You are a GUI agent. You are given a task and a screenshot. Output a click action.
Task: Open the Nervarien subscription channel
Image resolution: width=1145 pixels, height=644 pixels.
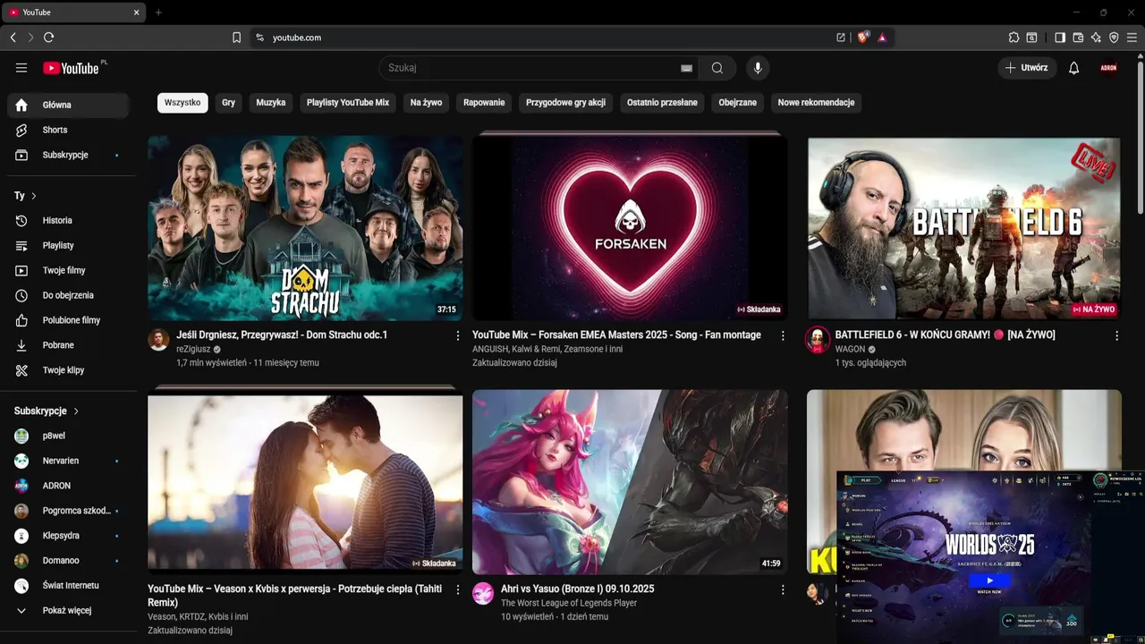pyautogui.click(x=68, y=461)
